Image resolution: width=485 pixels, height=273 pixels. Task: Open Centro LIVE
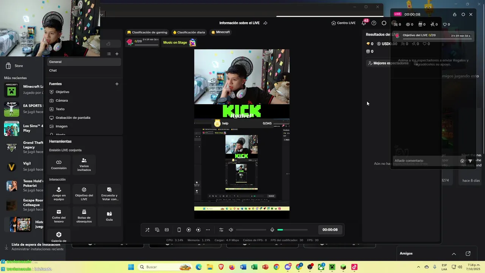(x=343, y=23)
